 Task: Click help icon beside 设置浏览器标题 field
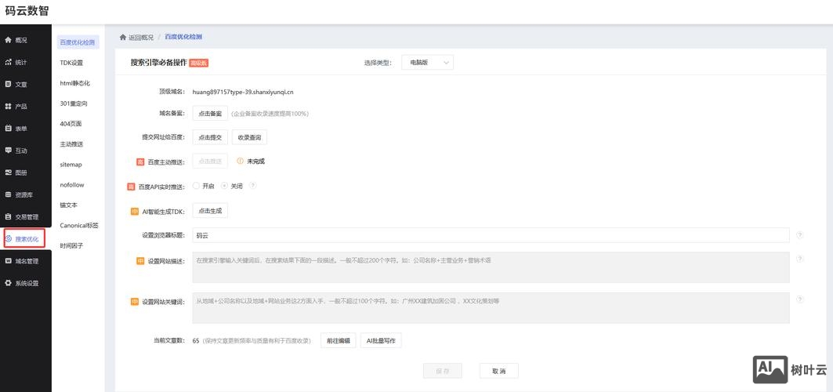pos(799,234)
